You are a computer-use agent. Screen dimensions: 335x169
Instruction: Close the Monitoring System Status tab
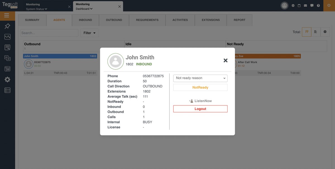click(69, 7)
